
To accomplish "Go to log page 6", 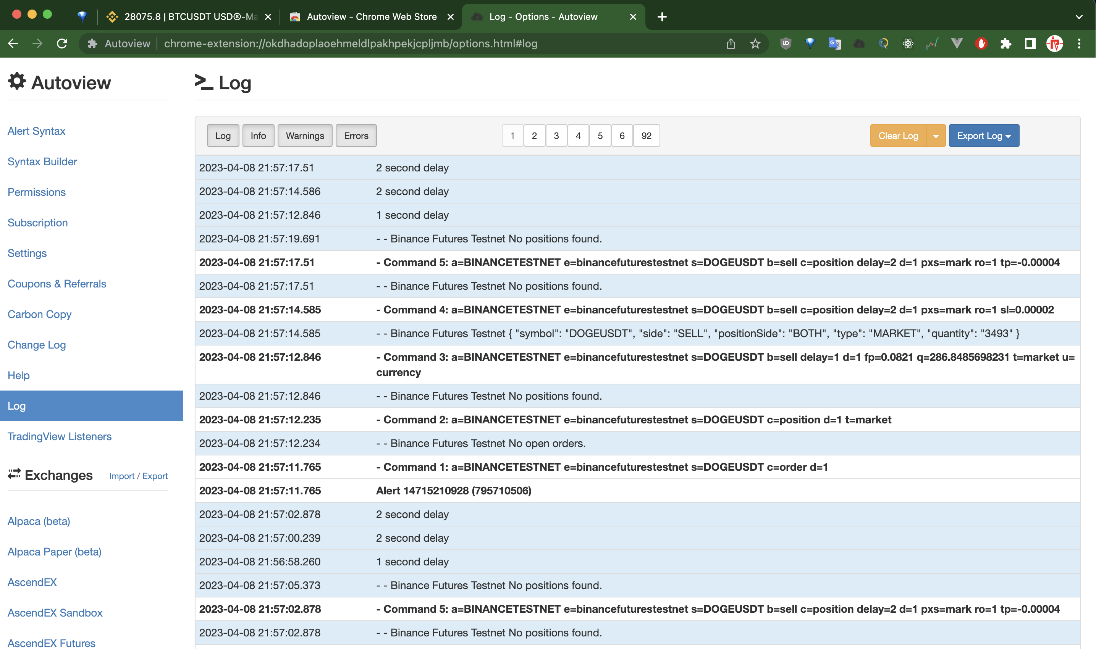I will [x=622, y=136].
